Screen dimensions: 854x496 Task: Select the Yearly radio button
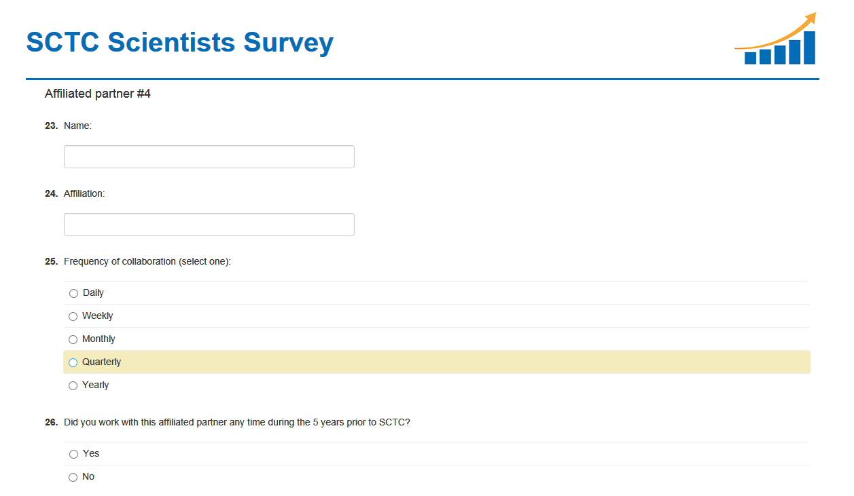73,385
